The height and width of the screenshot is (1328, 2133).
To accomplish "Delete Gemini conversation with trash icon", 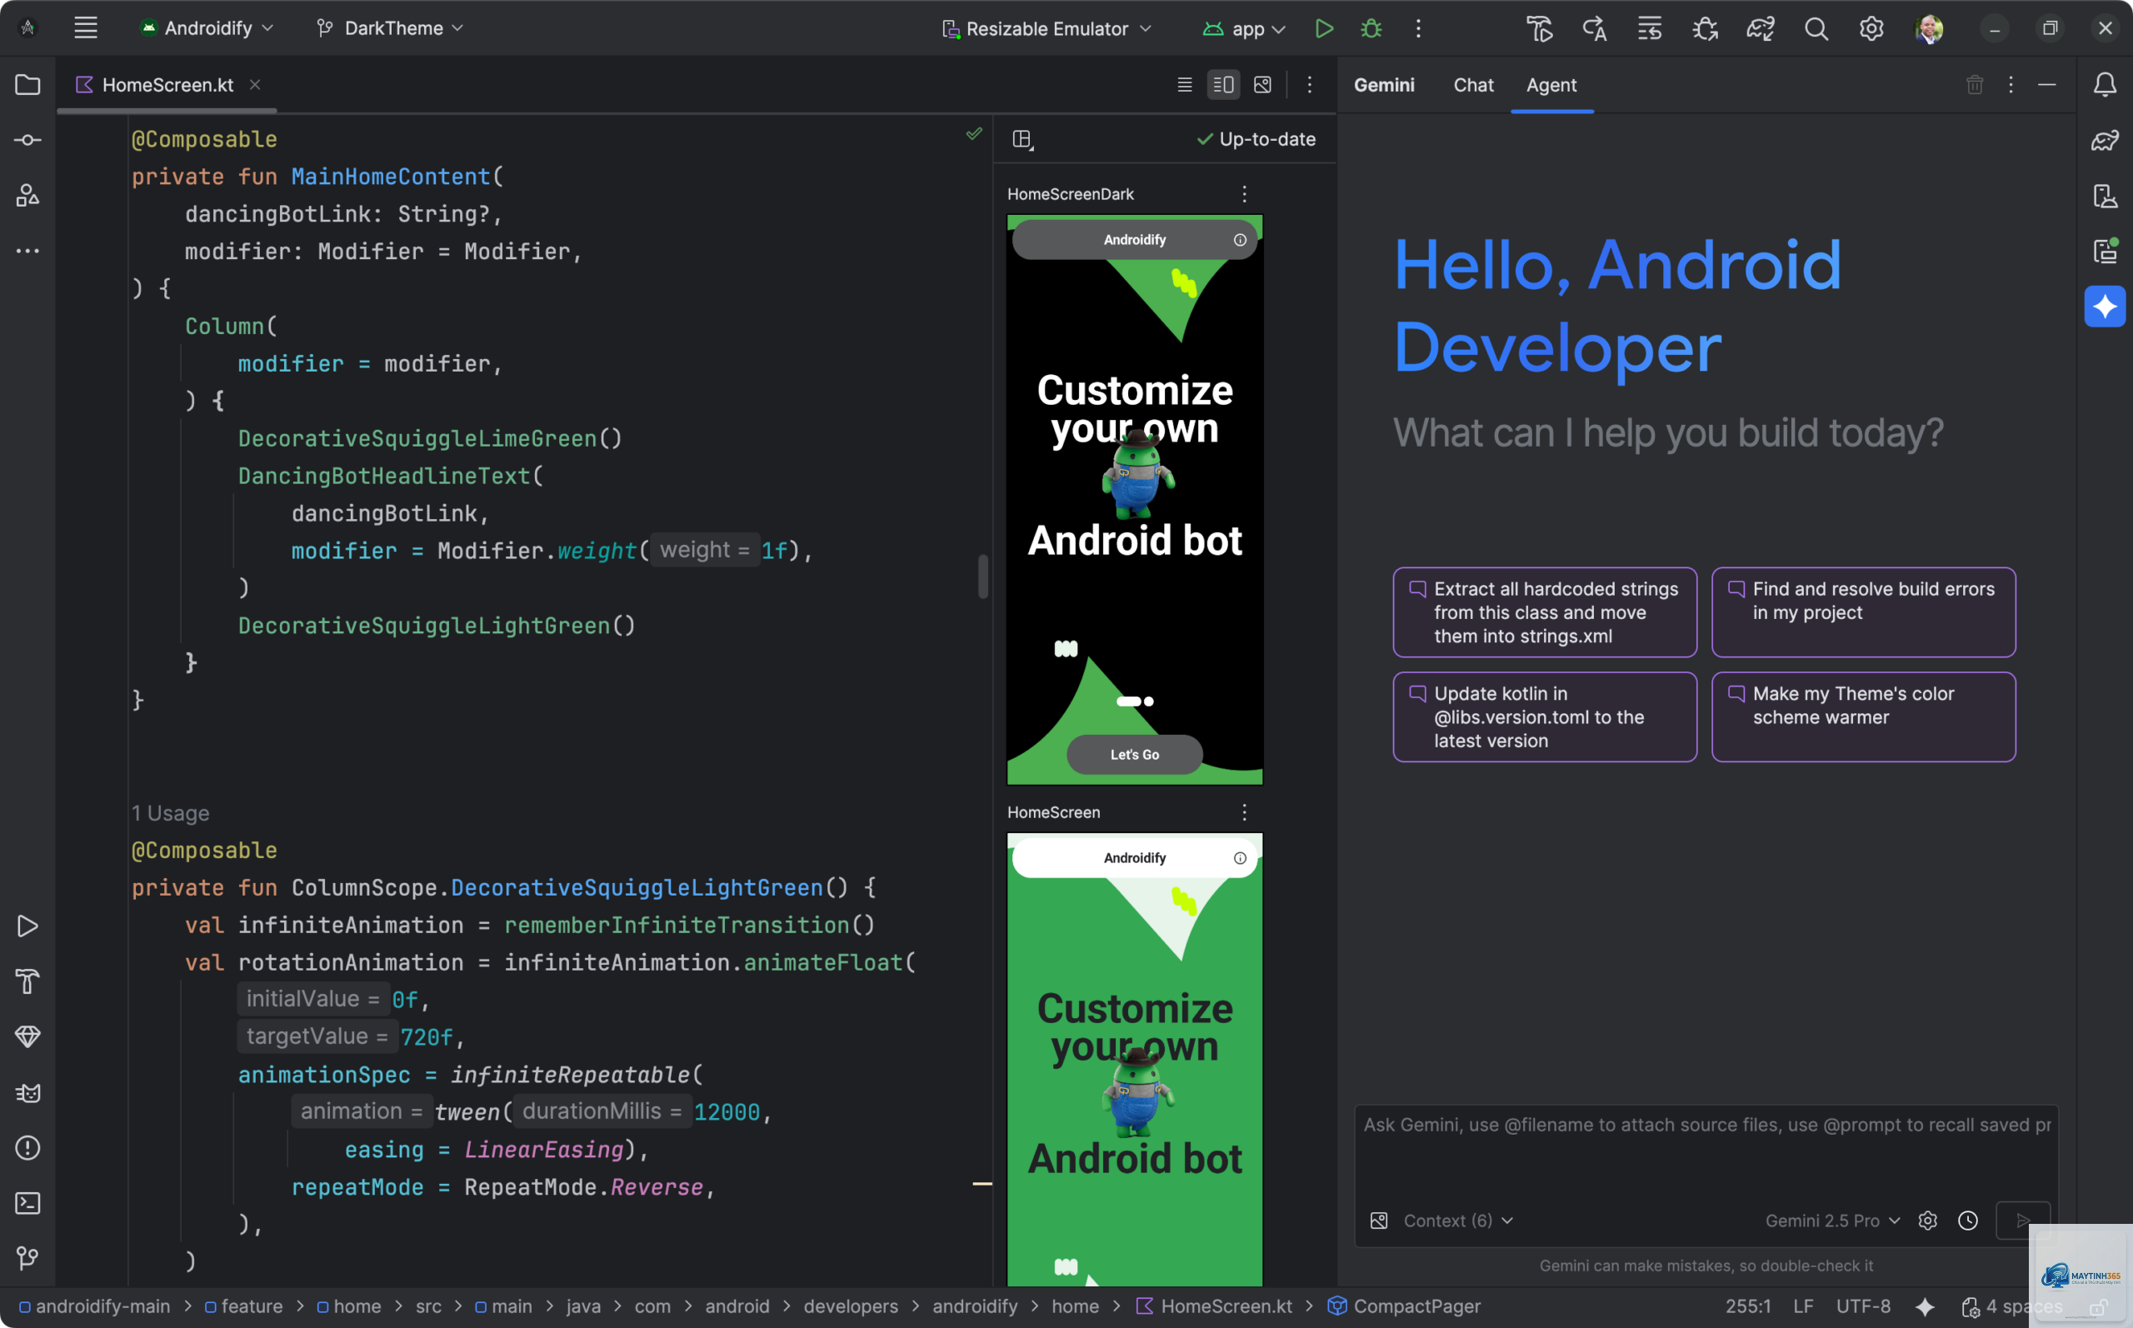I will coord(1974,84).
